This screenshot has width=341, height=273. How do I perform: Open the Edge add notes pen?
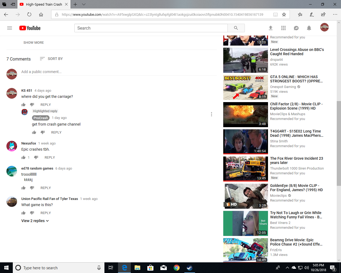(x=312, y=14)
